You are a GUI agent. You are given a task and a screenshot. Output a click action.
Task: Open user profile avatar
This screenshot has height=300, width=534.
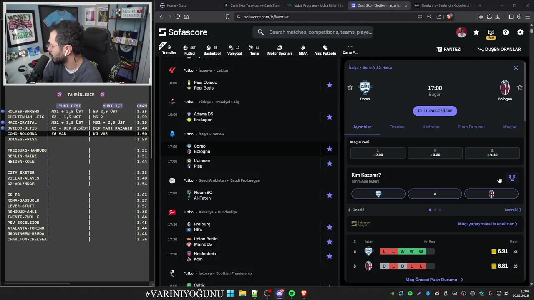[461, 32]
